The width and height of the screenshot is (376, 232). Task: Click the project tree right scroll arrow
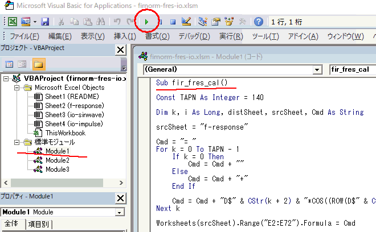(121, 183)
